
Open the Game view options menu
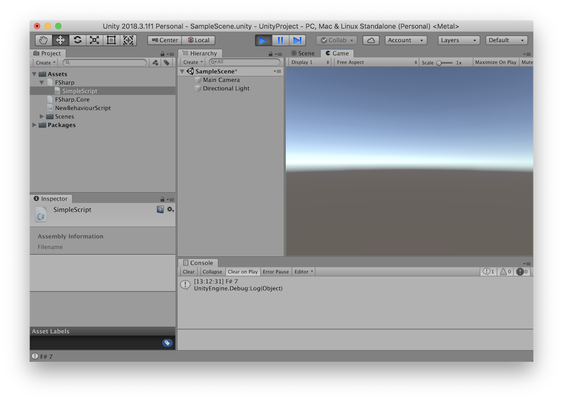tap(527, 54)
